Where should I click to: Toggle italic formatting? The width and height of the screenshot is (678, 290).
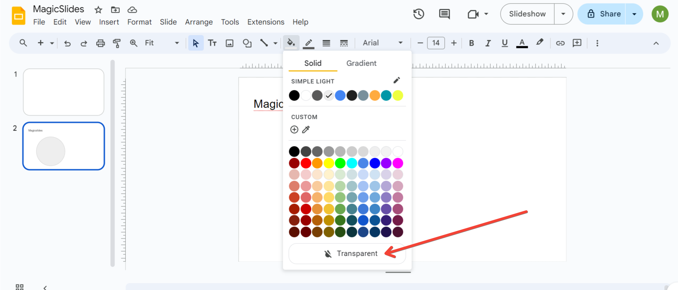click(x=488, y=43)
